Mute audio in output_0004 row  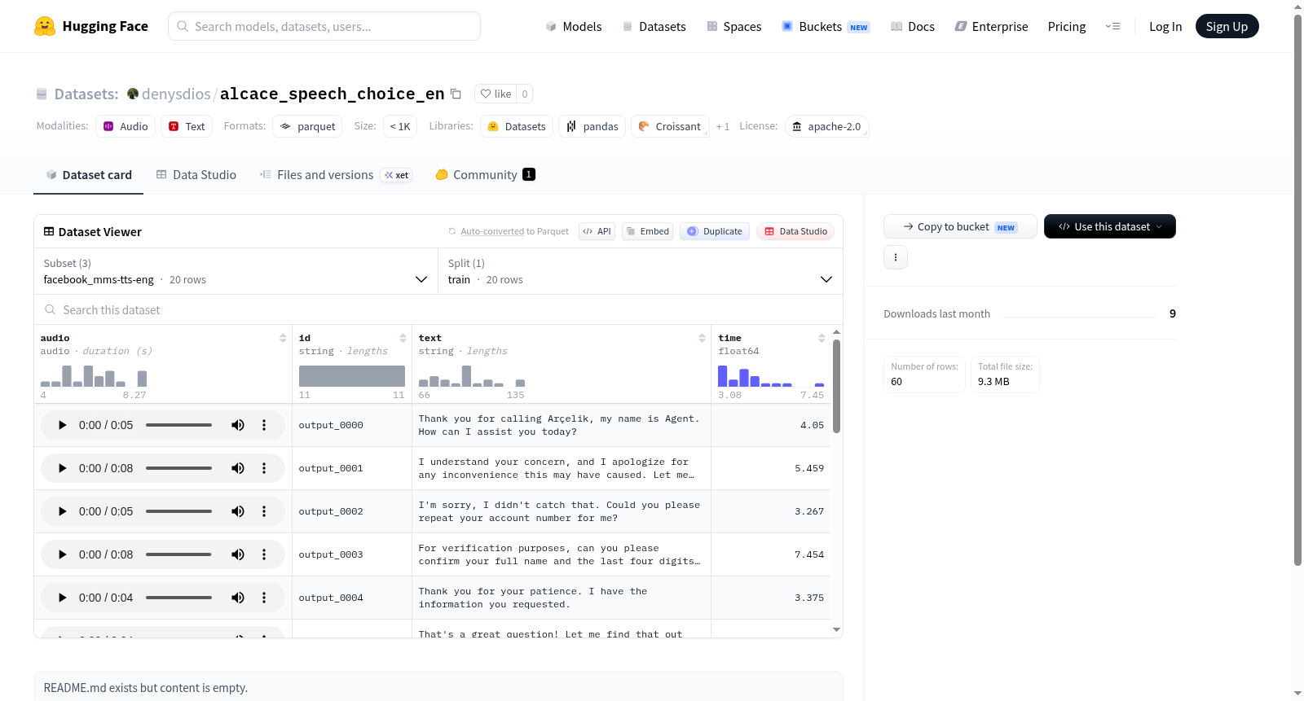pos(238,598)
